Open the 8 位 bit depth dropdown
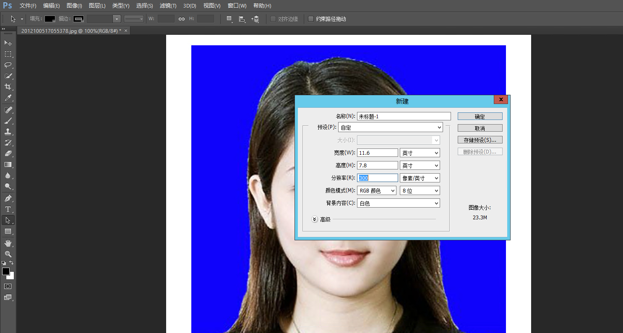 [x=420, y=191]
